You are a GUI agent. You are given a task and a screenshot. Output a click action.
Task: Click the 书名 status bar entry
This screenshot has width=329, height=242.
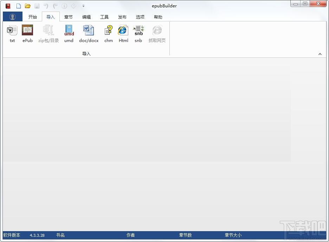[60, 235]
